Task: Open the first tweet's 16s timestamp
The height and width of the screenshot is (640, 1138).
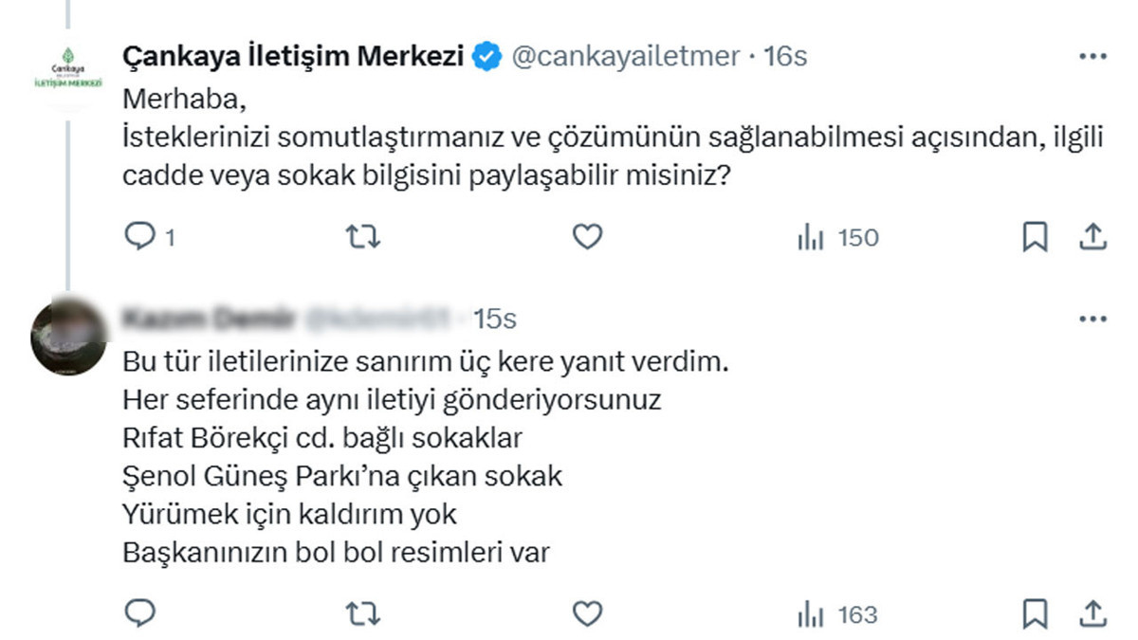Action: click(785, 57)
